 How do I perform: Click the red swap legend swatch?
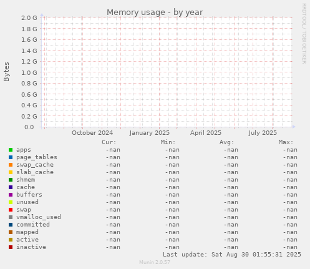[x=11, y=210]
